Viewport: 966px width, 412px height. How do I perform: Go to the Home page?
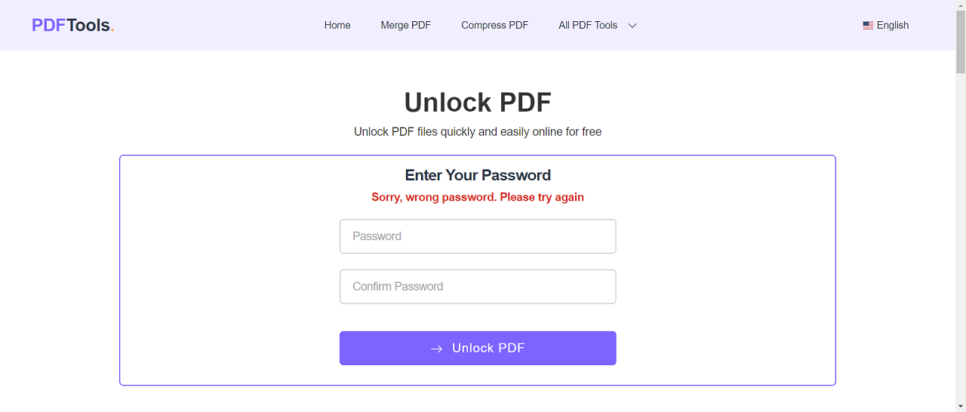(x=337, y=26)
